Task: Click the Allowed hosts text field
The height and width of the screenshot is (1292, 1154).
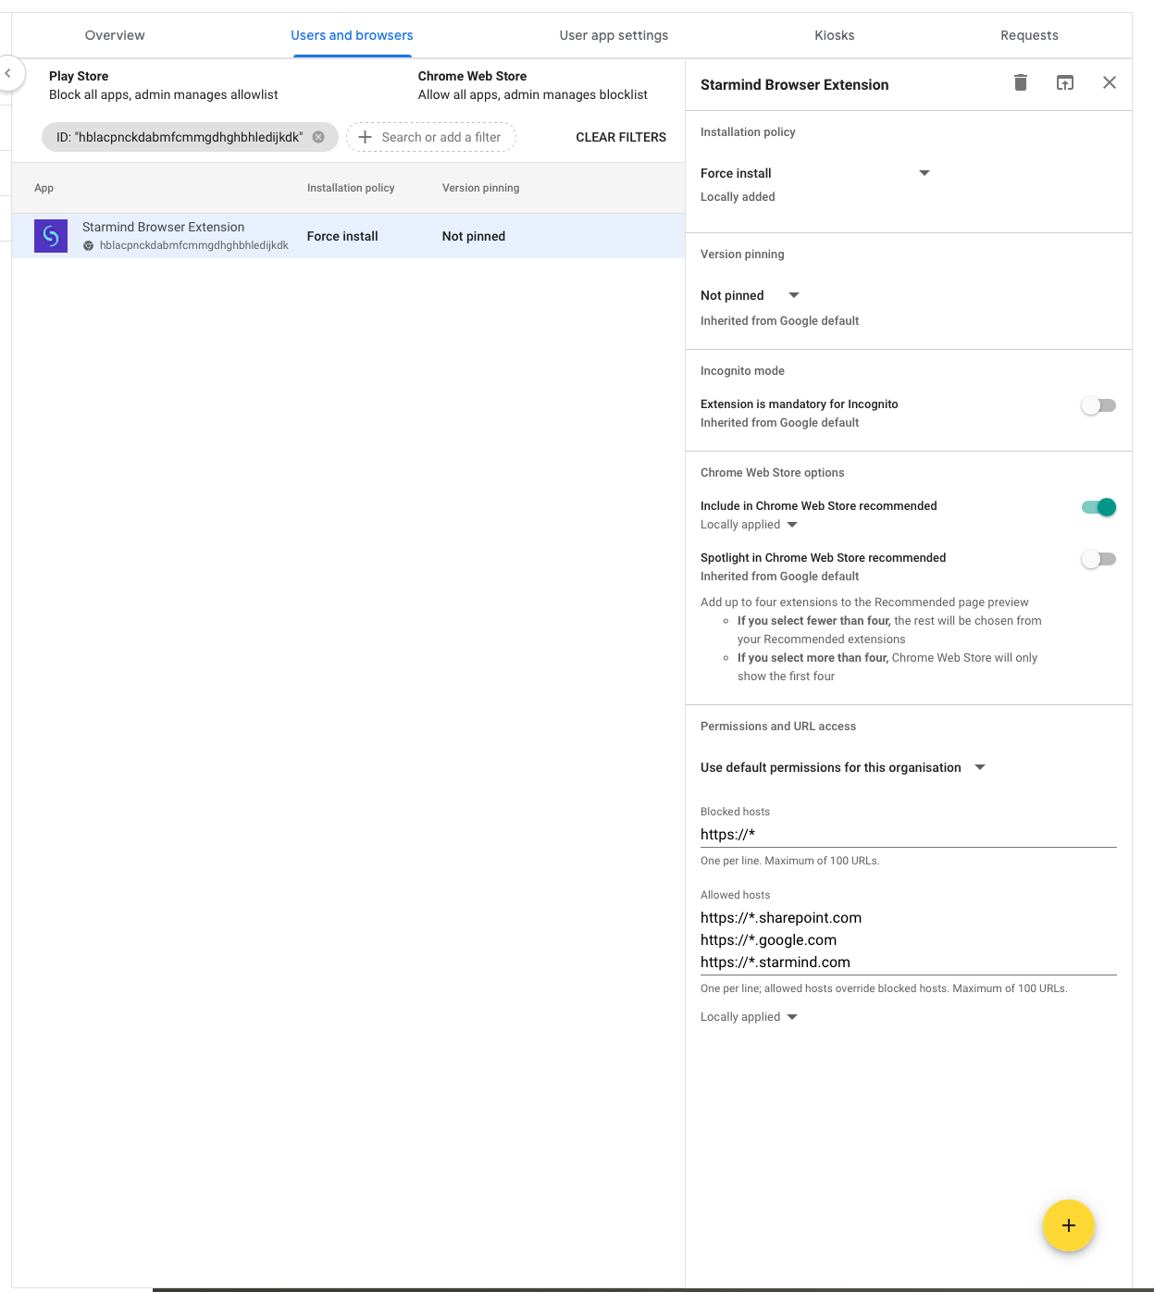Action: 909,940
